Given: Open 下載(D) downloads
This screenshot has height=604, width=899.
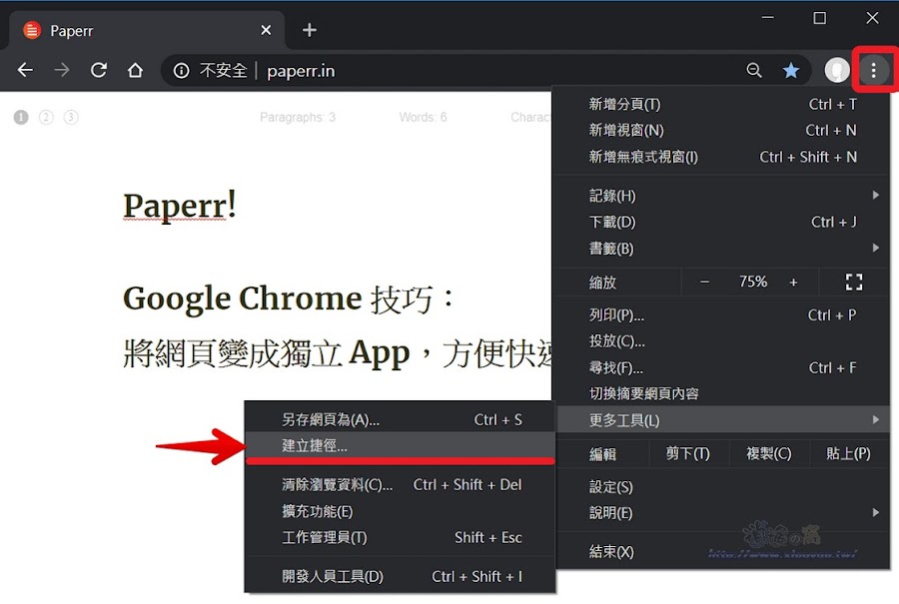Looking at the screenshot, I should coord(722,222).
